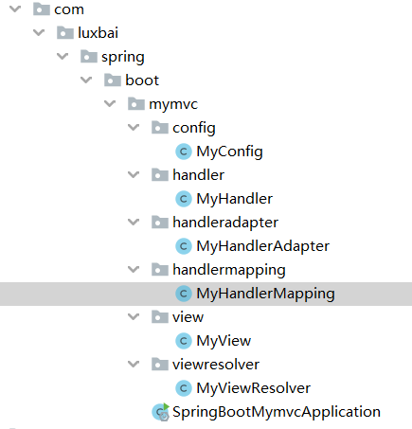Viewport: 412px width, 429px height.
Task: Collapse the handleradapter package chevron
Action: (134, 222)
